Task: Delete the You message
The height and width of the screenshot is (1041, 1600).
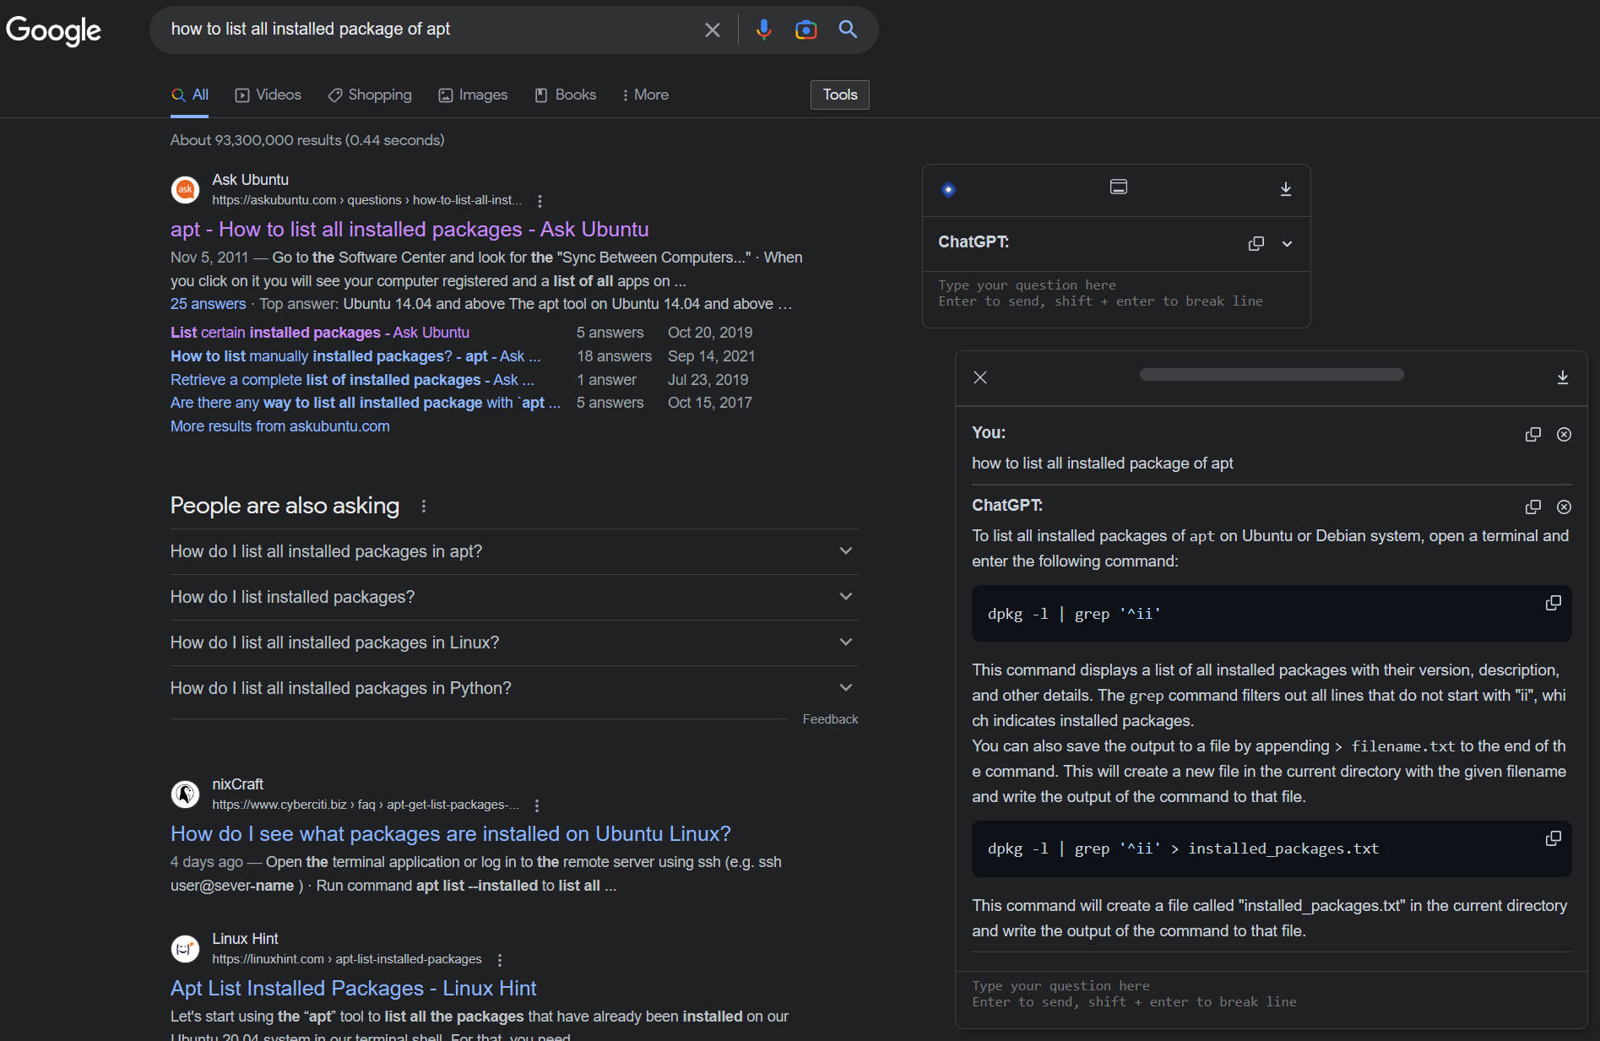Action: [x=1564, y=435]
